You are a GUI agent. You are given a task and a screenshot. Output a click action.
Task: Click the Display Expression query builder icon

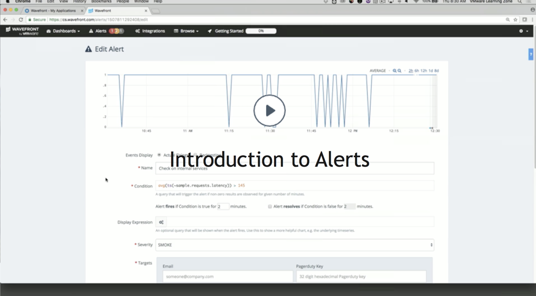tap(161, 222)
